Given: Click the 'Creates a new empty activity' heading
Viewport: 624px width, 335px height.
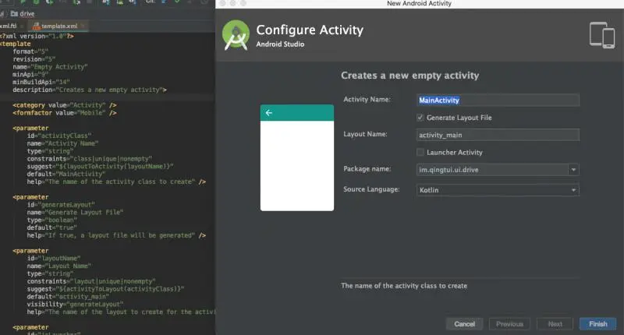Looking at the screenshot, I should coord(410,76).
